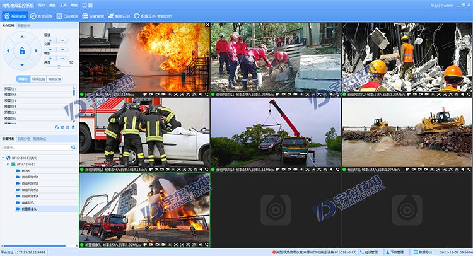The width and height of the screenshot is (473, 256).
Task: Open the 工具 menu
Action: pyautogui.click(x=64, y=4)
